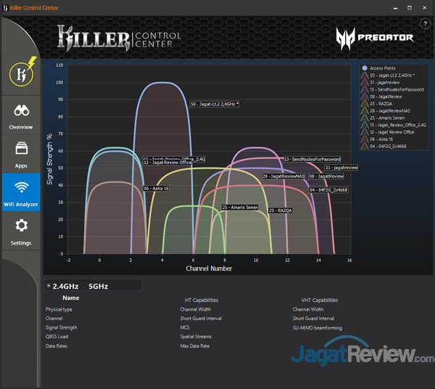Viewport: 435px width, 389px height.
Task: Open the Overview binoculars icon
Action: 21,110
